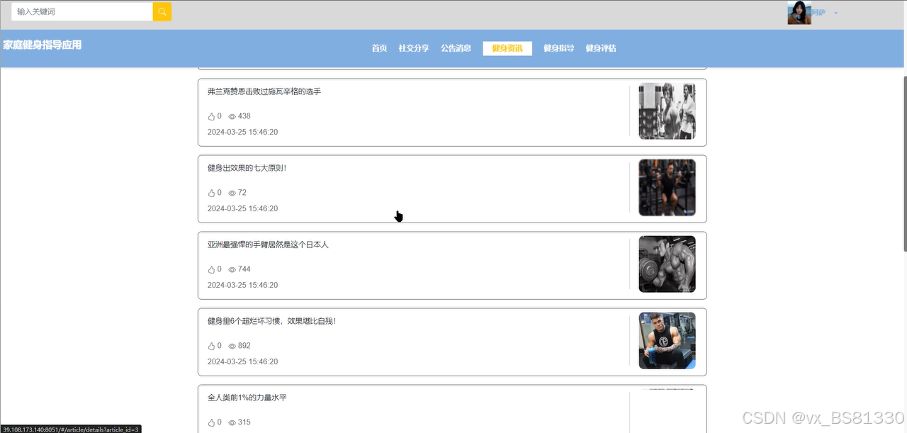
Task: Click the eye views icon showing 72
Action: (232, 193)
